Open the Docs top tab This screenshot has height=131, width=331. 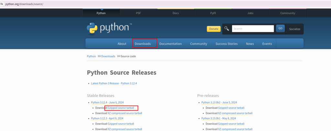click(x=176, y=13)
